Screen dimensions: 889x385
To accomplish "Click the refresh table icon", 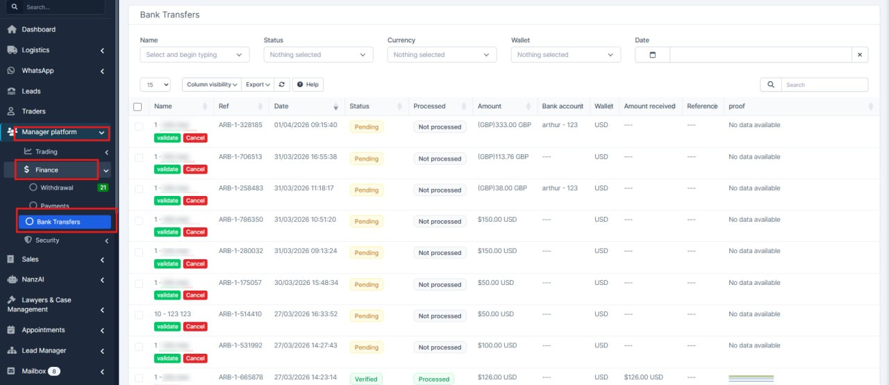I will tap(282, 84).
